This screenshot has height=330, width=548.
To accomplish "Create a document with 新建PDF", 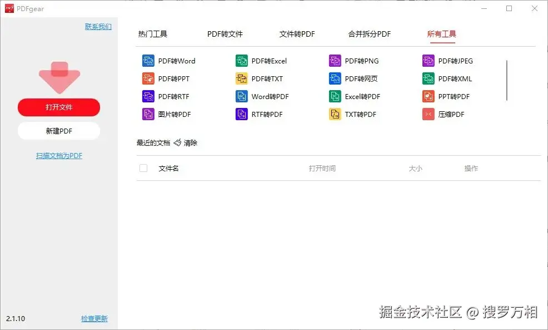I will (59, 131).
